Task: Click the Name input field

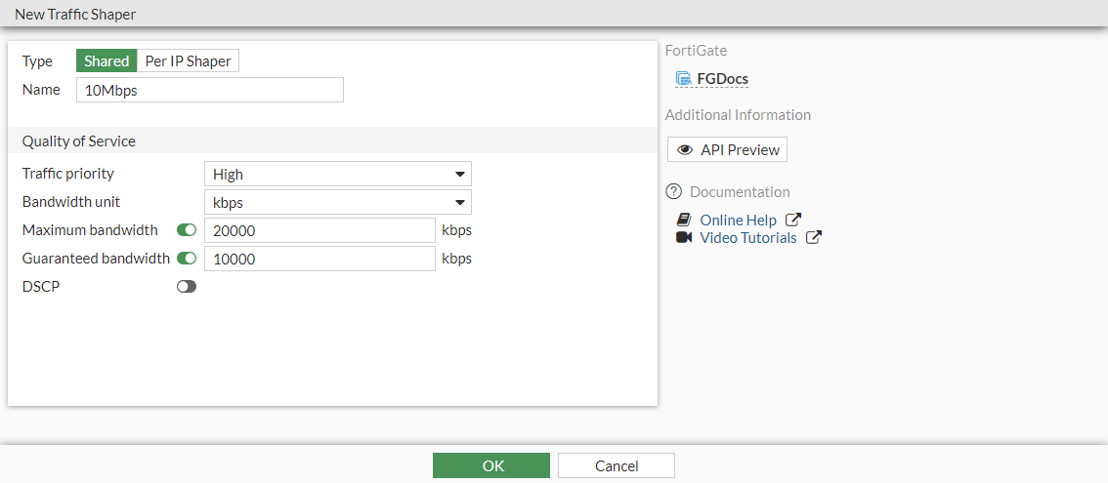Action: point(209,91)
